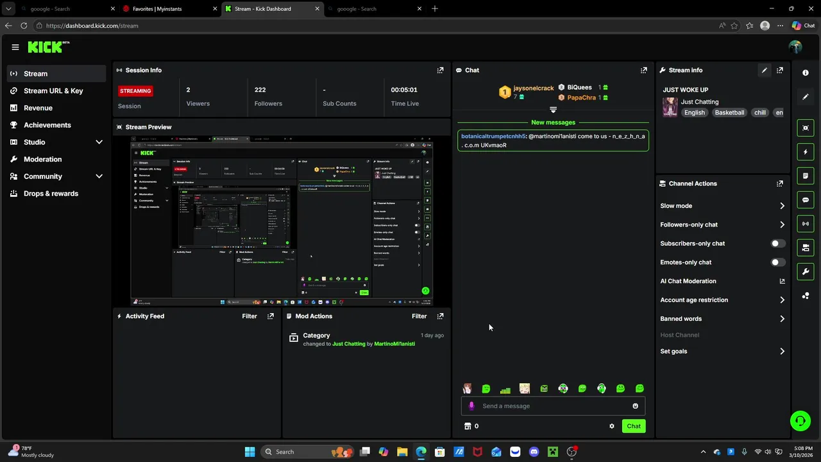
Task: Click the pencil edit icon in right sidebar
Action: 806,97
